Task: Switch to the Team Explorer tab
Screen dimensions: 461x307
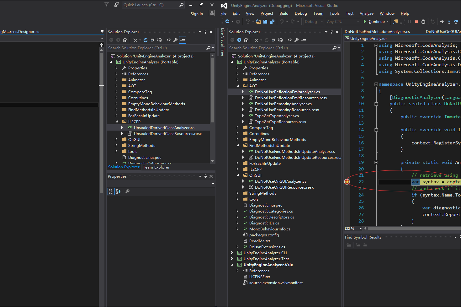Action: (x=156, y=167)
